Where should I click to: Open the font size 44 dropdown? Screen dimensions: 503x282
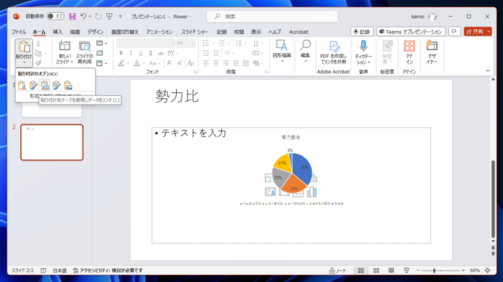click(x=193, y=43)
